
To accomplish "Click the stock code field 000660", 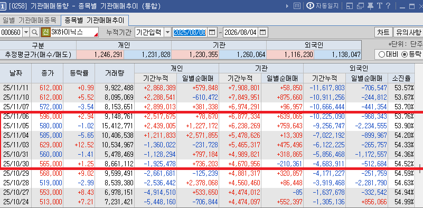I will pos(11,33).
